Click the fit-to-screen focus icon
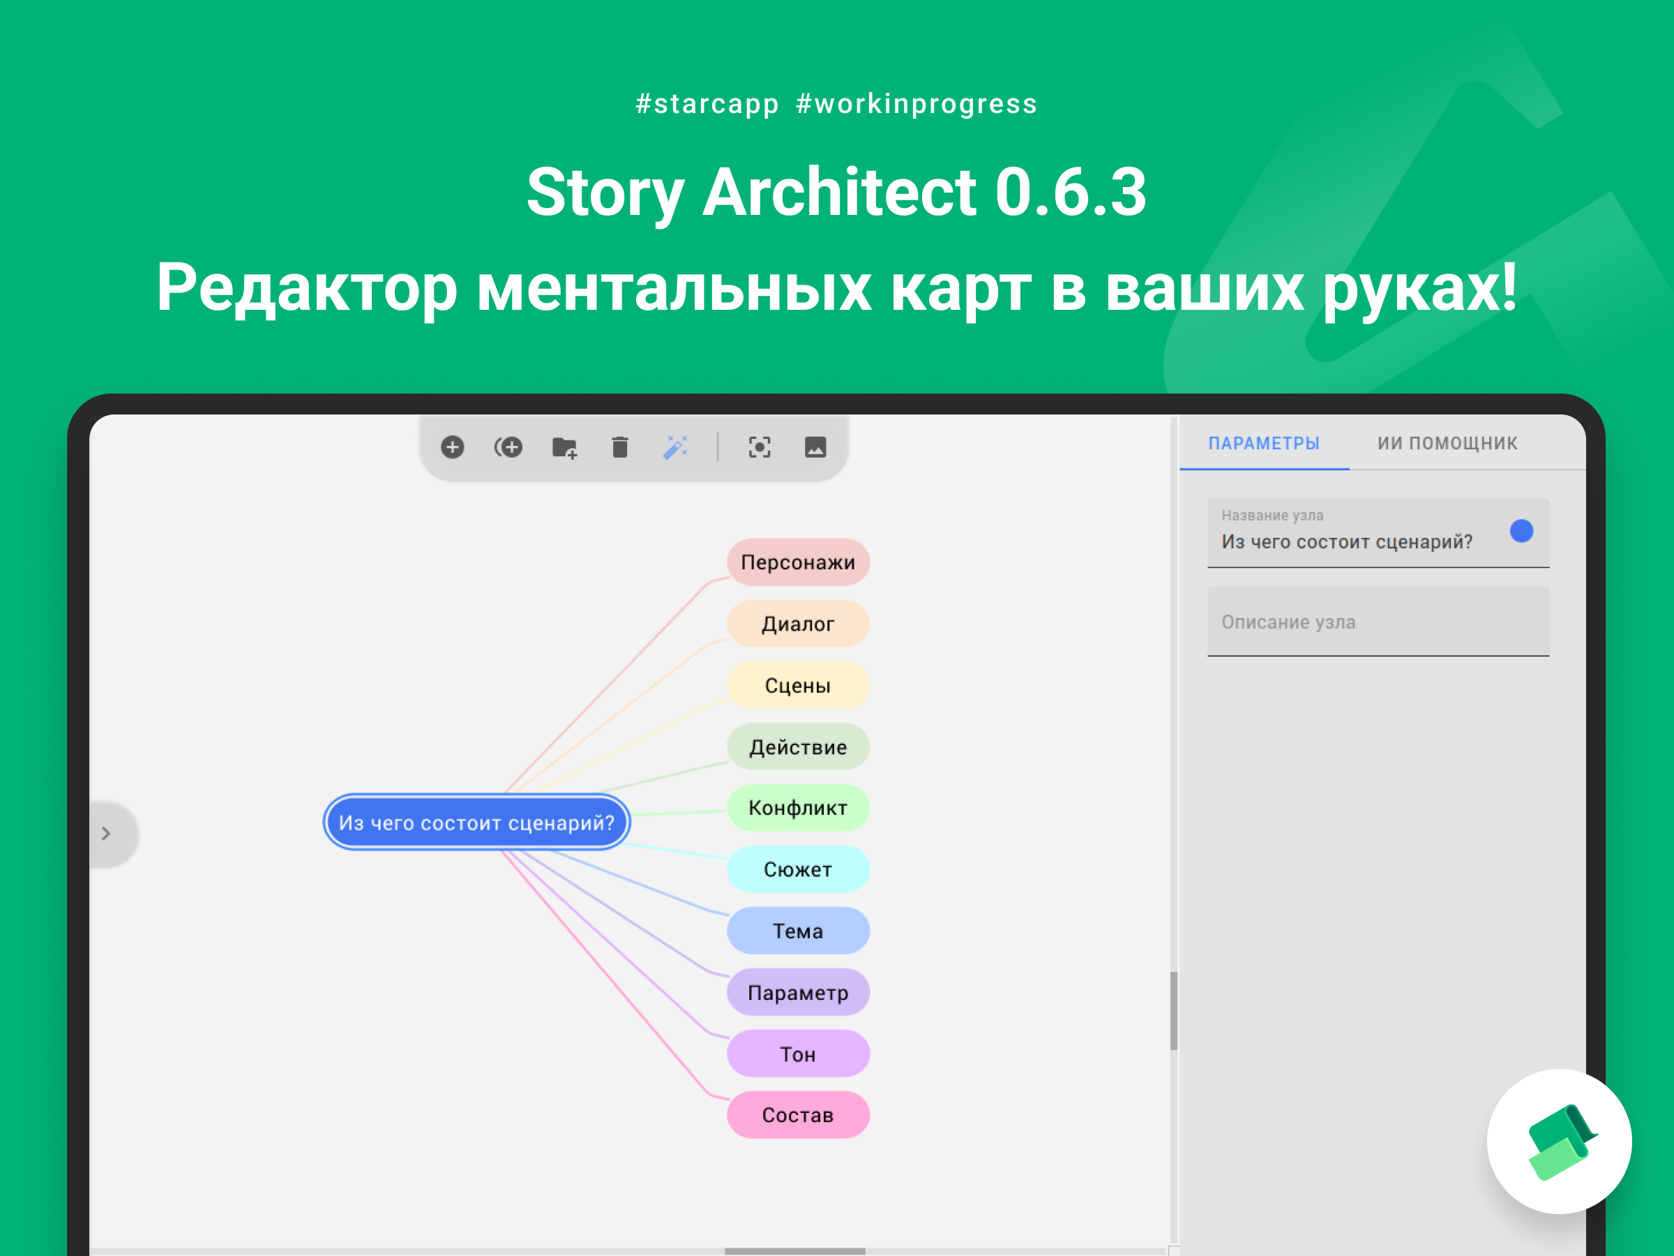The image size is (1674, 1256). click(760, 447)
